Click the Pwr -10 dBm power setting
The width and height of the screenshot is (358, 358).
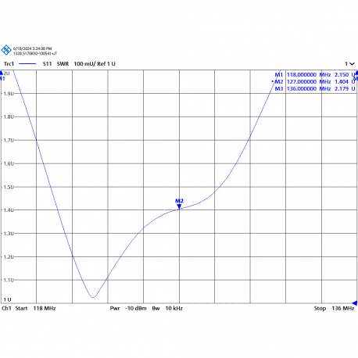128,308
